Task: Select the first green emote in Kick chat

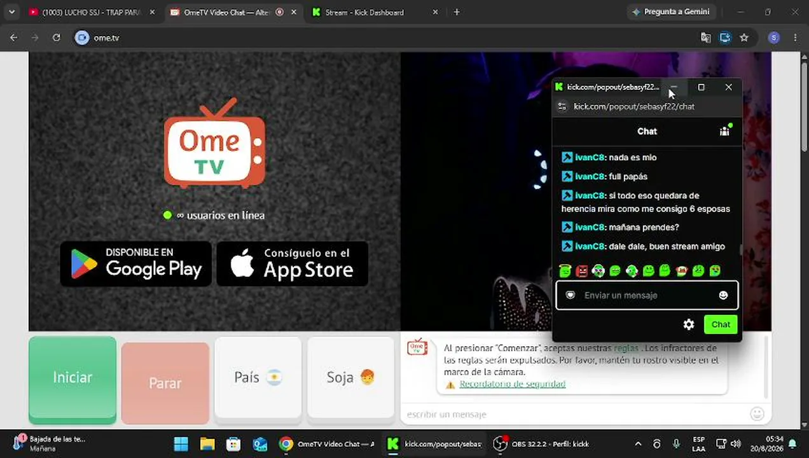Action: (565, 271)
